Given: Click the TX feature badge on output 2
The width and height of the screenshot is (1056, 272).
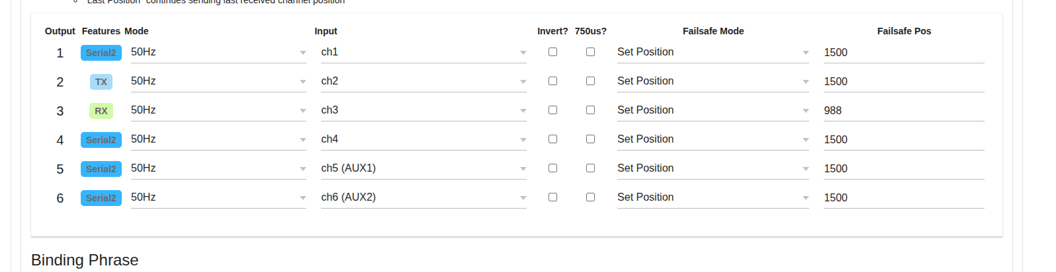Looking at the screenshot, I should pos(101,82).
